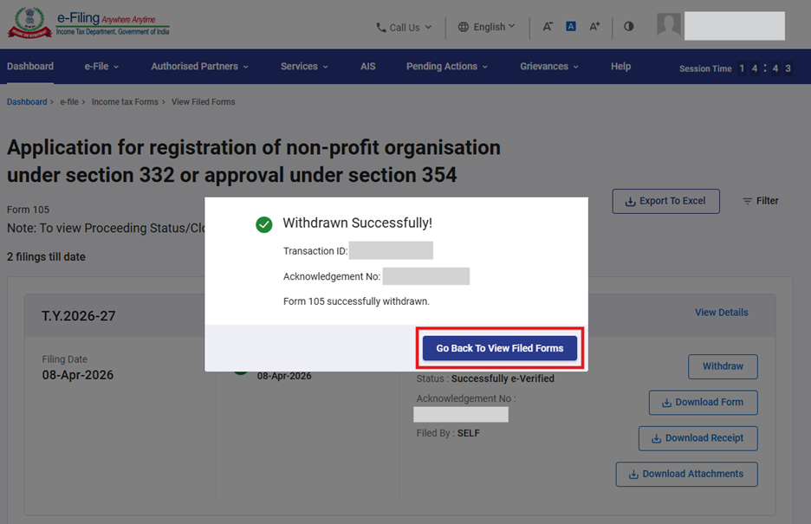Click the green success checkmark icon

tap(264, 224)
